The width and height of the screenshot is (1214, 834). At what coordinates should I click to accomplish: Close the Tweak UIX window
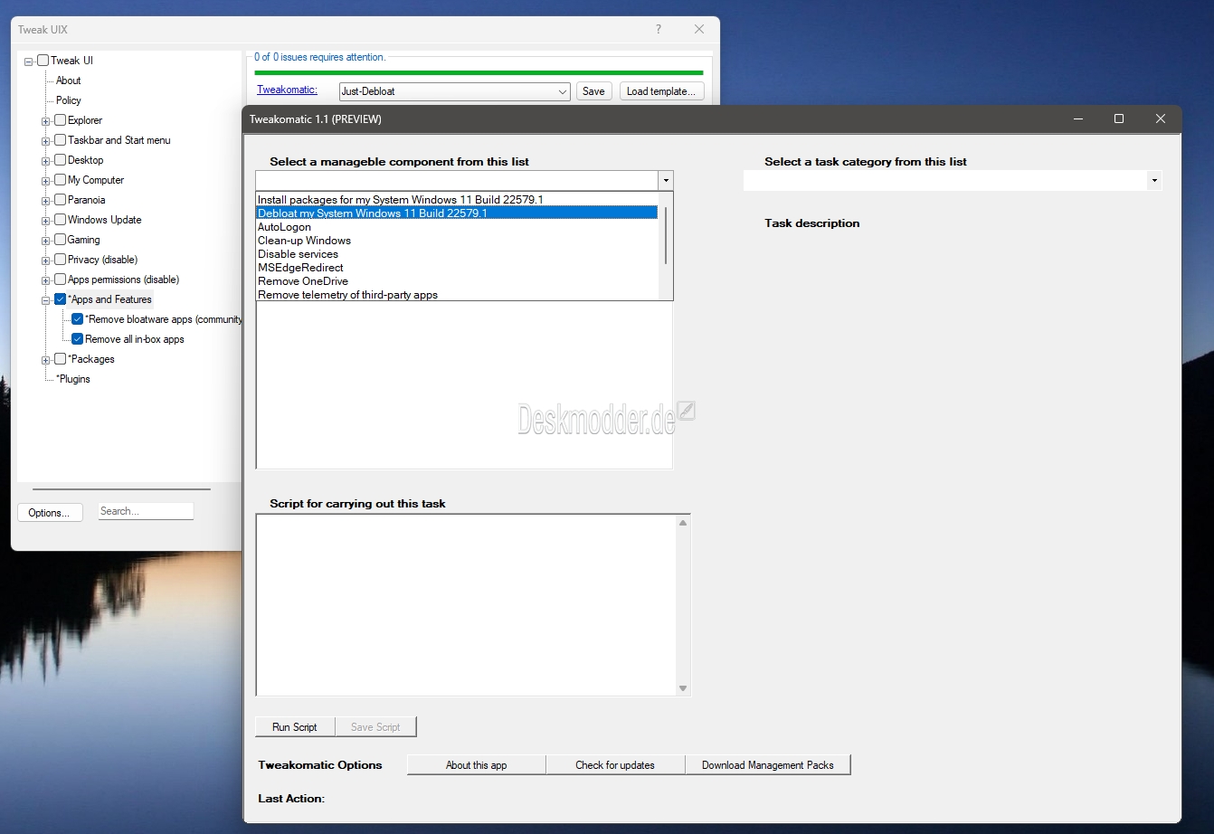click(699, 30)
